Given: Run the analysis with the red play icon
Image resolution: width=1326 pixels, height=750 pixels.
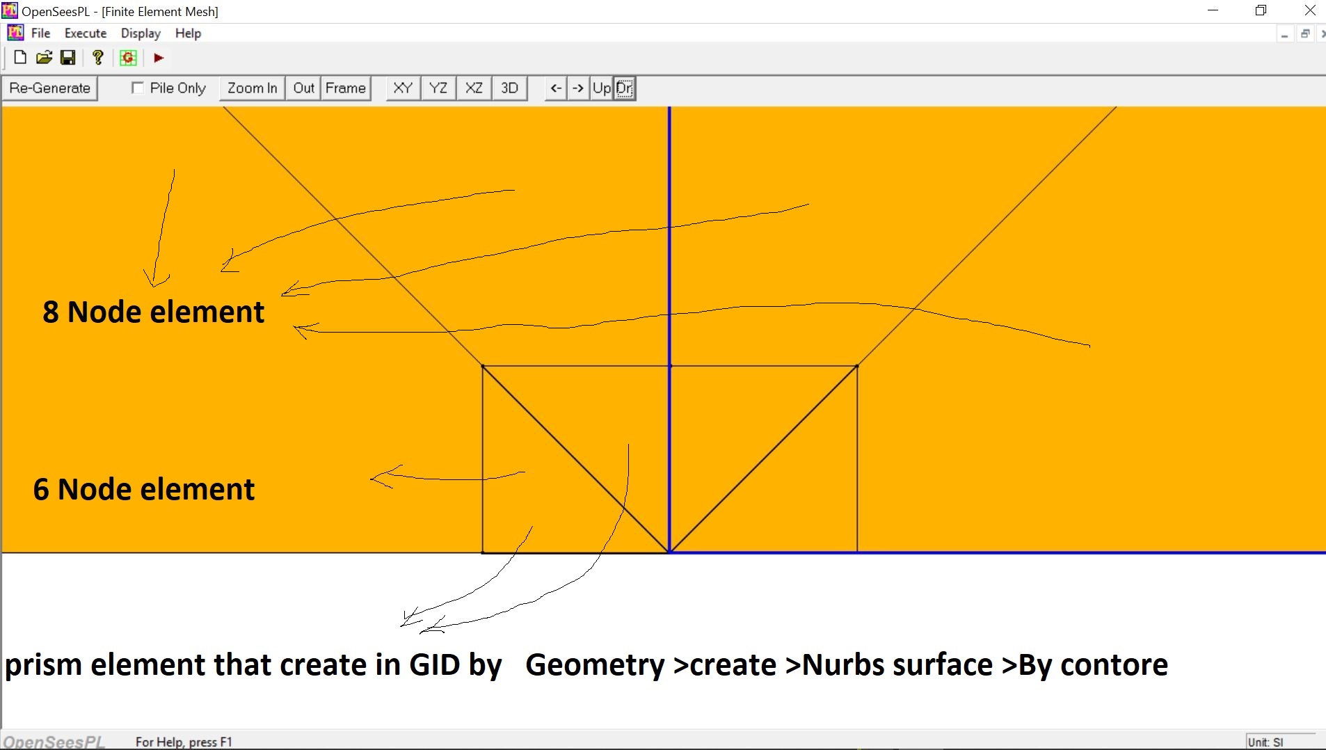Looking at the screenshot, I should click(159, 58).
